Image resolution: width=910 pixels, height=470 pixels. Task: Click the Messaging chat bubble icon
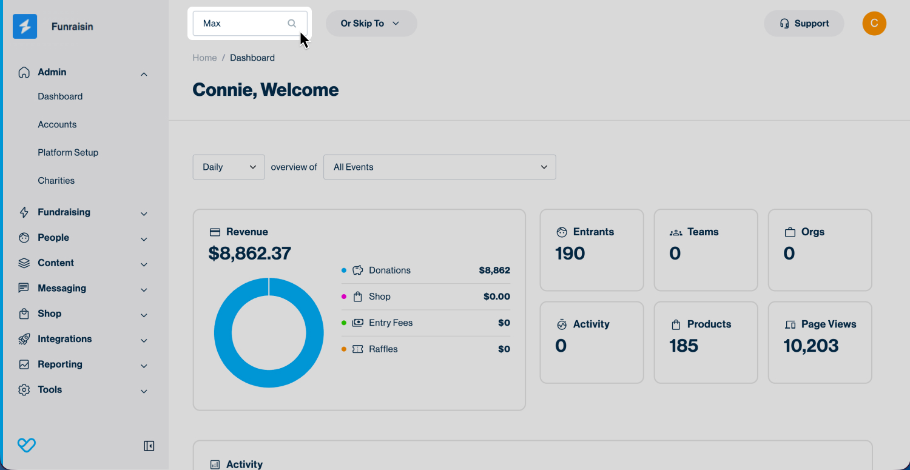coord(24,288)
